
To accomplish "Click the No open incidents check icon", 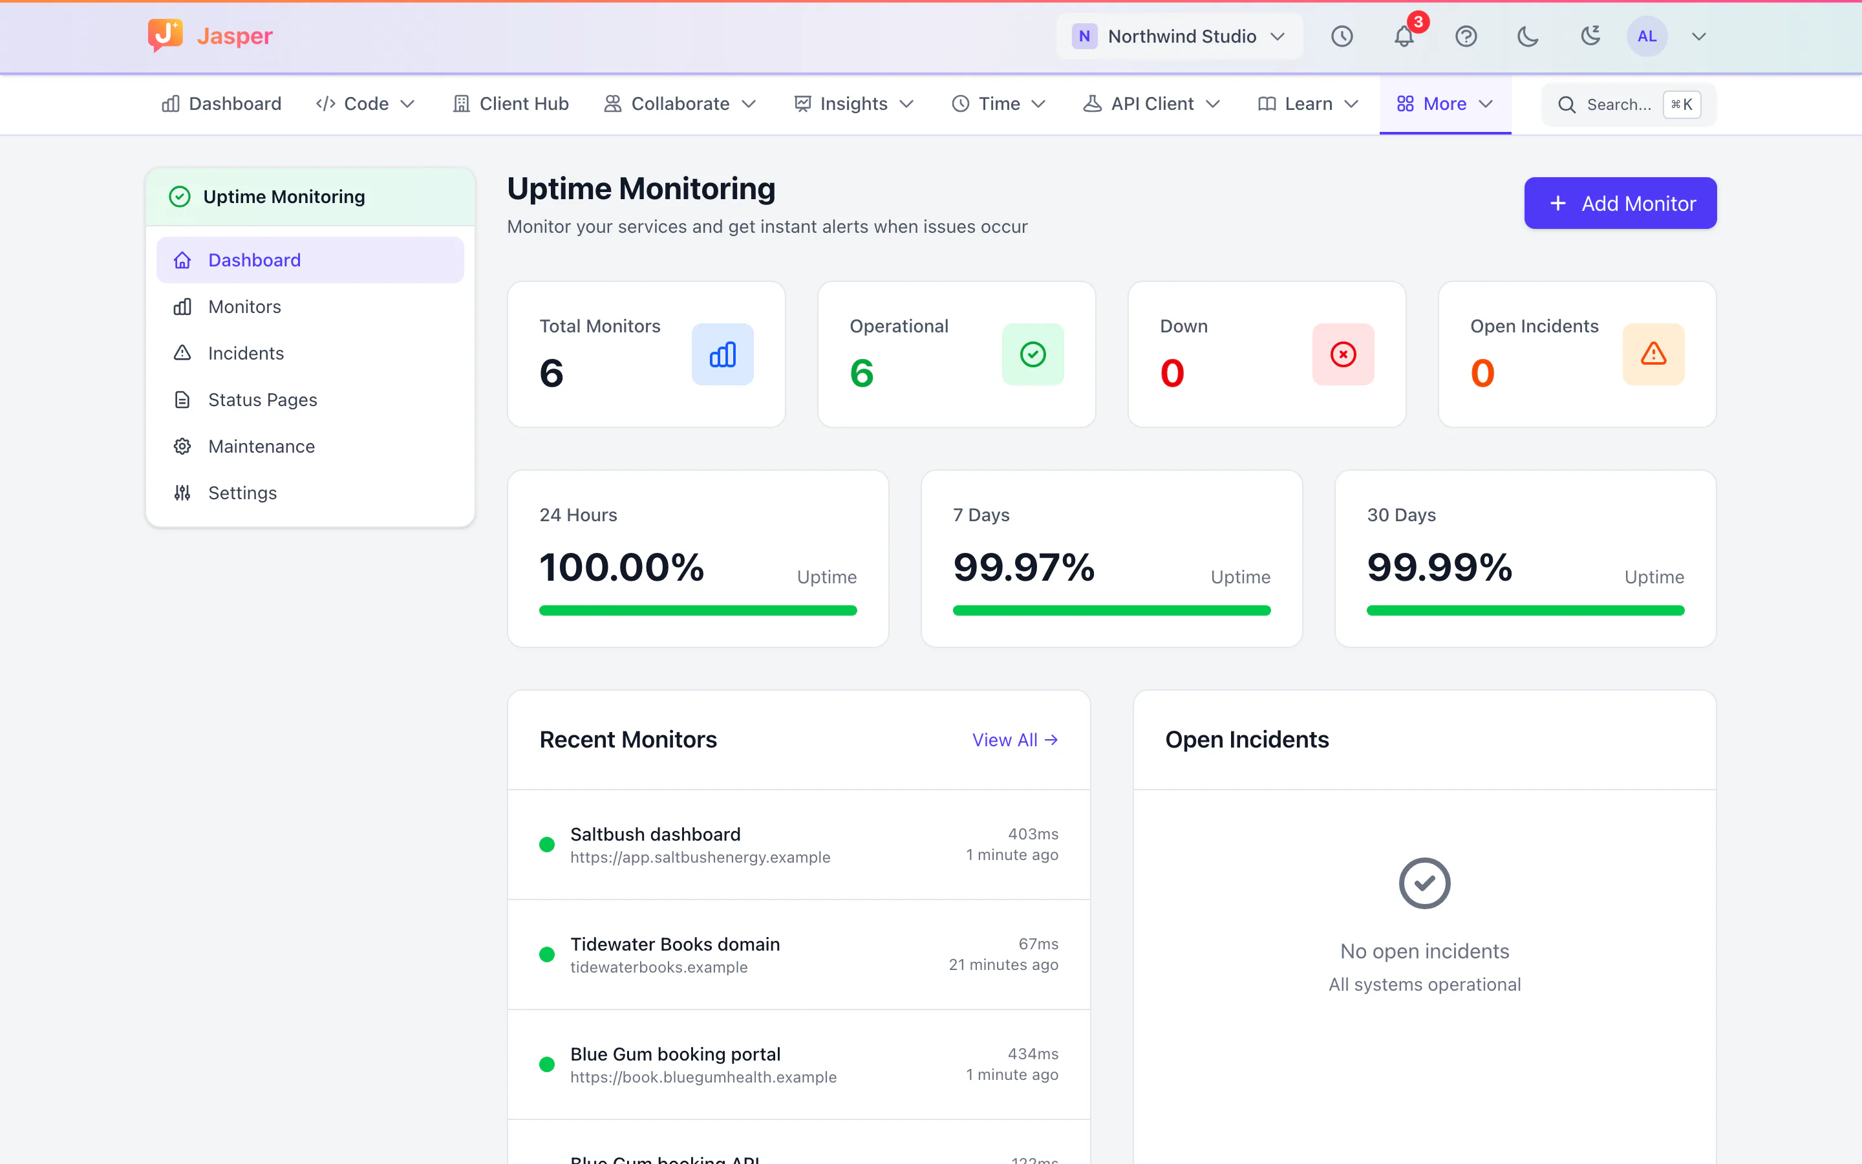I will [x=1424, y=883].
